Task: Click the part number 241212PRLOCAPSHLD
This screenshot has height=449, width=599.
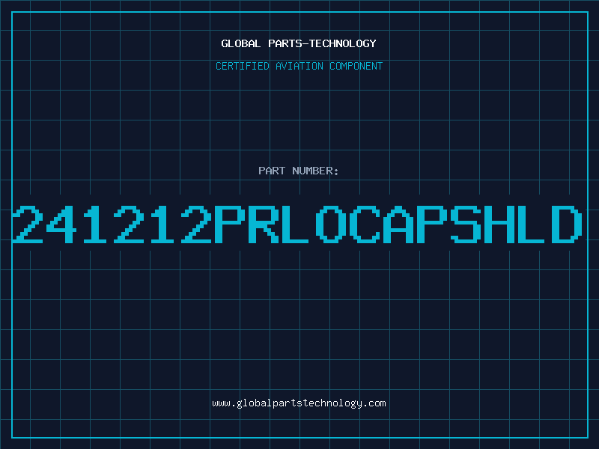Action: (297, 224)
